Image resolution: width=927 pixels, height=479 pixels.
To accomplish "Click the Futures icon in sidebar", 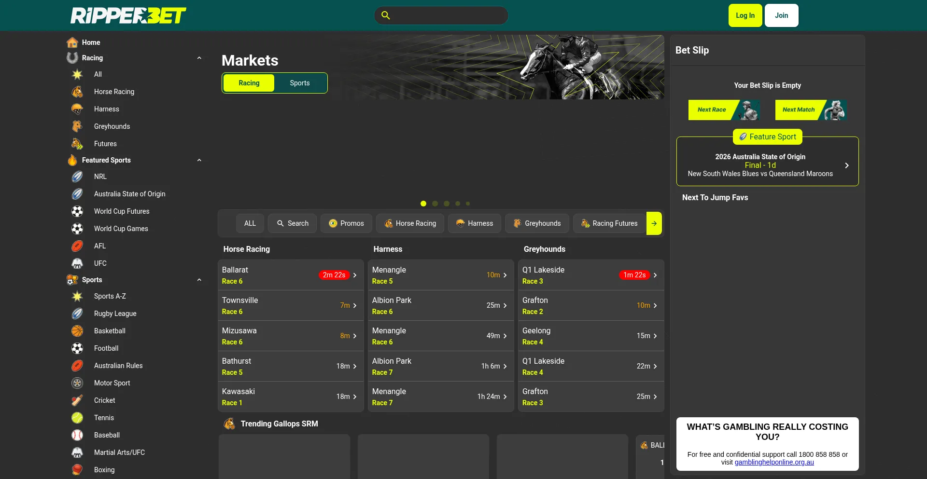I will point(77,144).
